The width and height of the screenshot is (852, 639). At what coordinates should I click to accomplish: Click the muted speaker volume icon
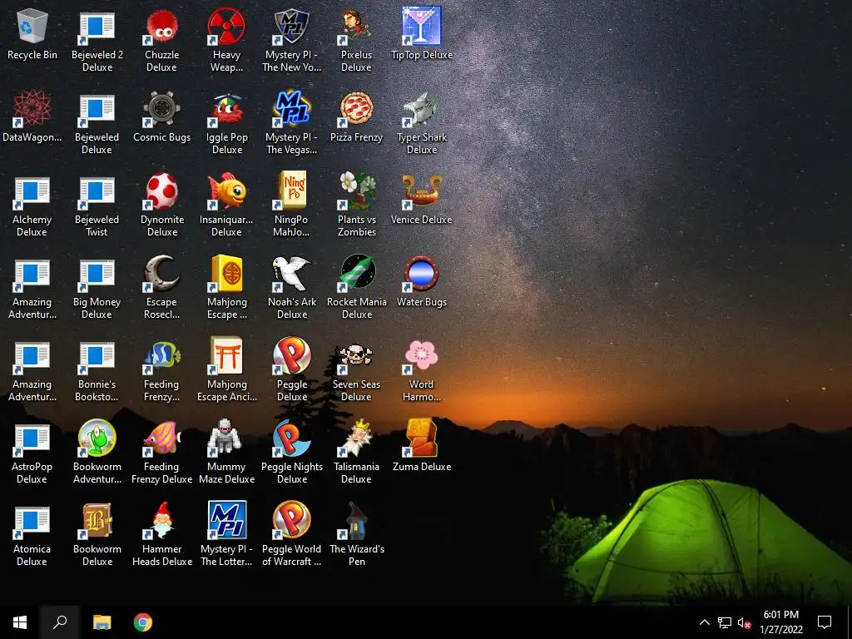click(744, 622)
